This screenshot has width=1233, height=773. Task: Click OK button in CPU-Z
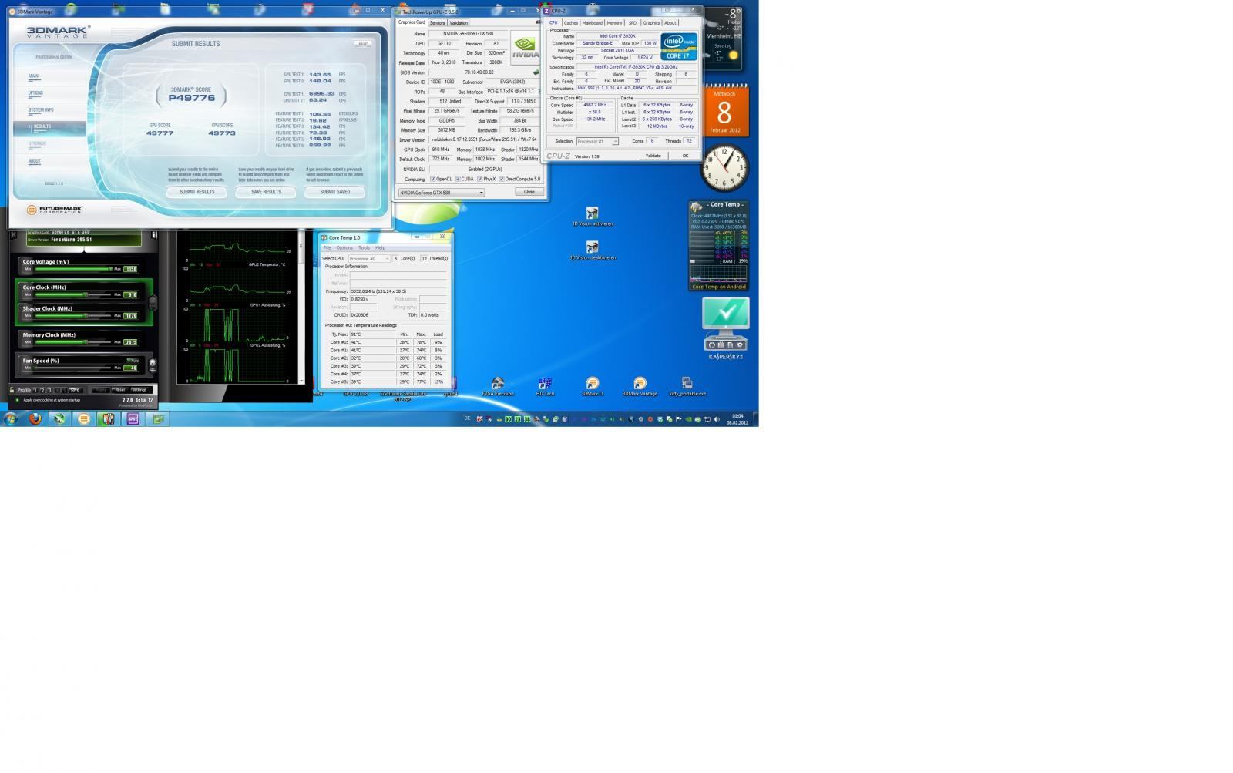tap(685, 156)
